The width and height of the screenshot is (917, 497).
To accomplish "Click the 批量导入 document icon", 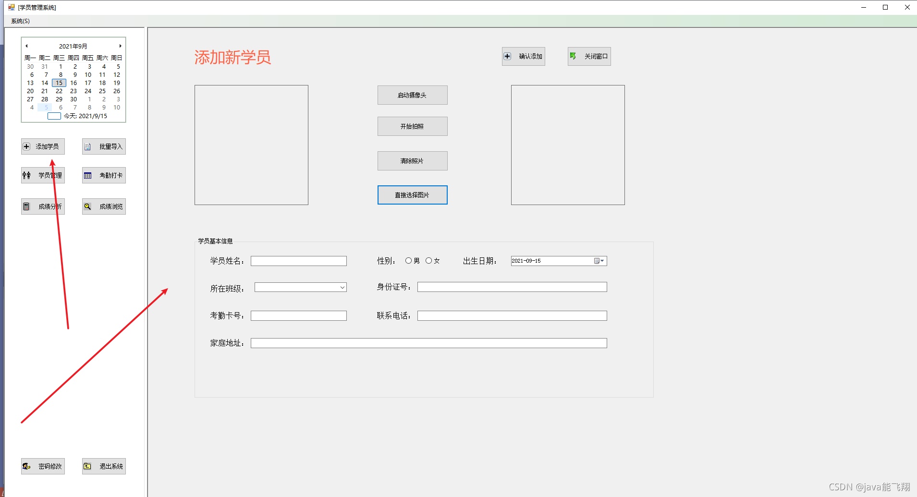I will pyautogui.click(x=87, y=147).
